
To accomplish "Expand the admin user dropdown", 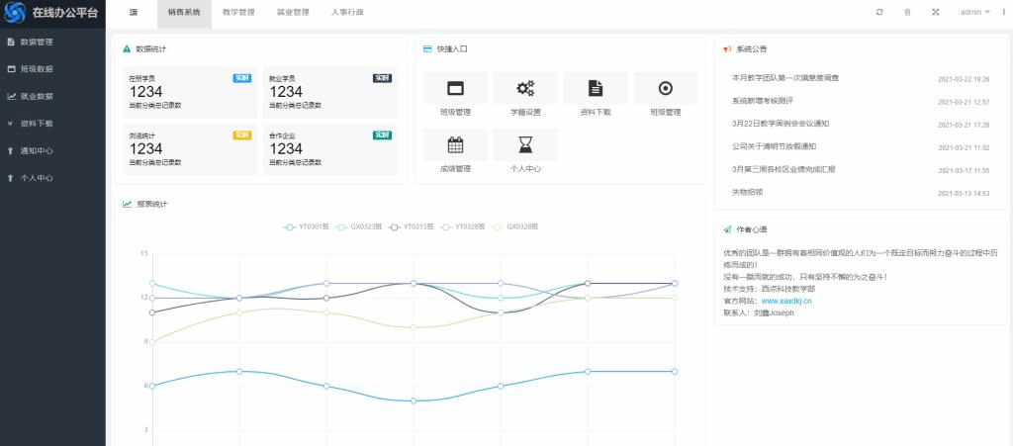I will [x=974, y=12].
